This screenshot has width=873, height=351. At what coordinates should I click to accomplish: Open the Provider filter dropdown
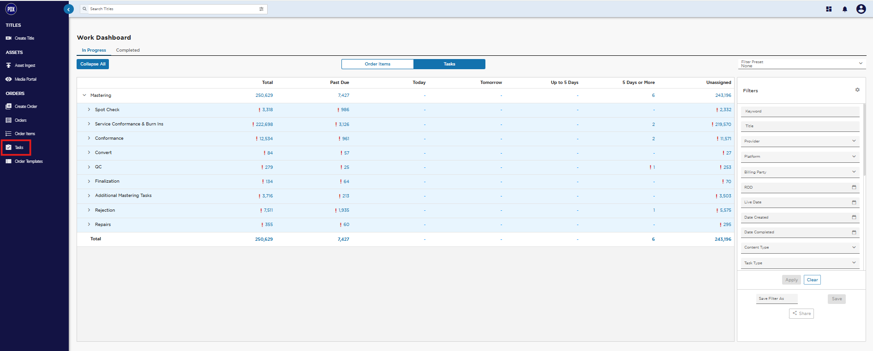point(800,141)
